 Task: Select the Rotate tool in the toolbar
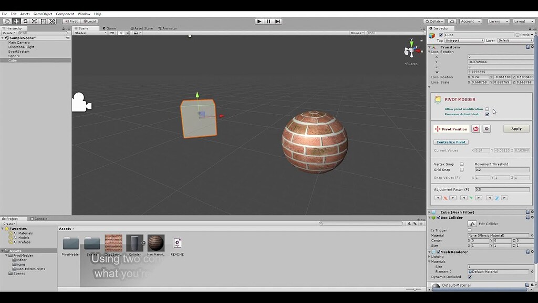coord(25,21)
